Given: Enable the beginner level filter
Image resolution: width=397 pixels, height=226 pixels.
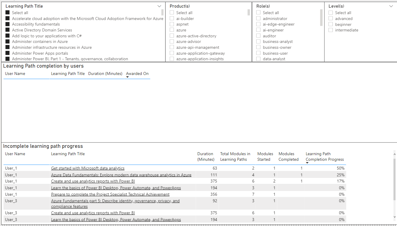Looking at the screenshot, I should [x=331, y=24].
